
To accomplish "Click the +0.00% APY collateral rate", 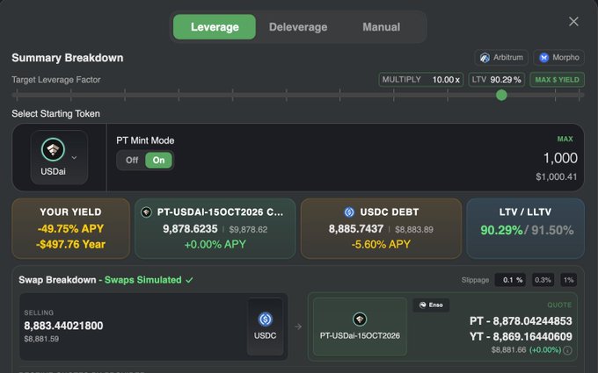I will pyautogui.click(x=215, y=244).
